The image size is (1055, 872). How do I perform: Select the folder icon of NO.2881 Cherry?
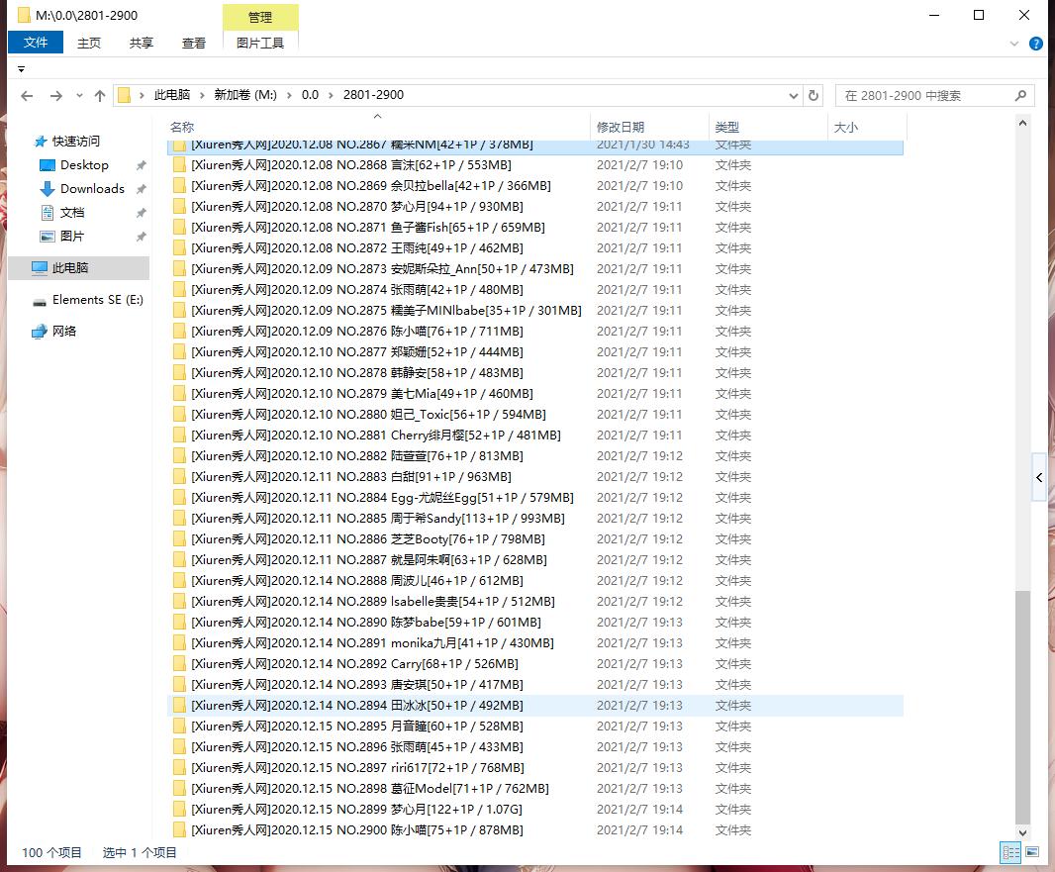click(179, 436)
